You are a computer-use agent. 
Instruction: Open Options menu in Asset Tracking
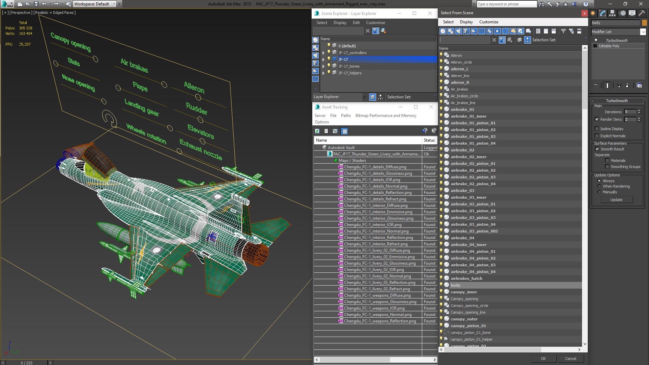tap(321, 122)
